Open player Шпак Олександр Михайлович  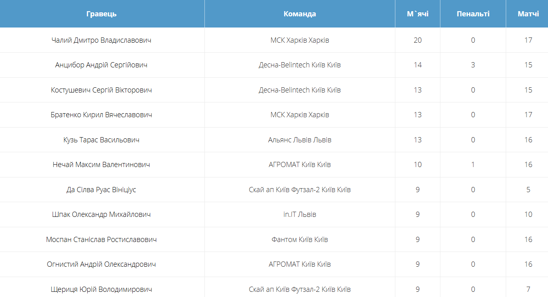tap(102, 214)
